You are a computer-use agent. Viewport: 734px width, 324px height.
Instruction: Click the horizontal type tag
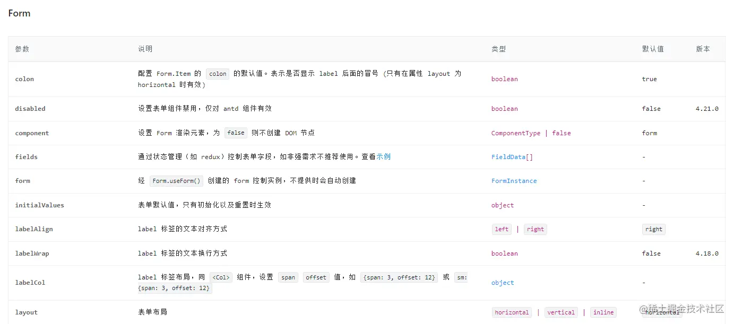[512, 312]
